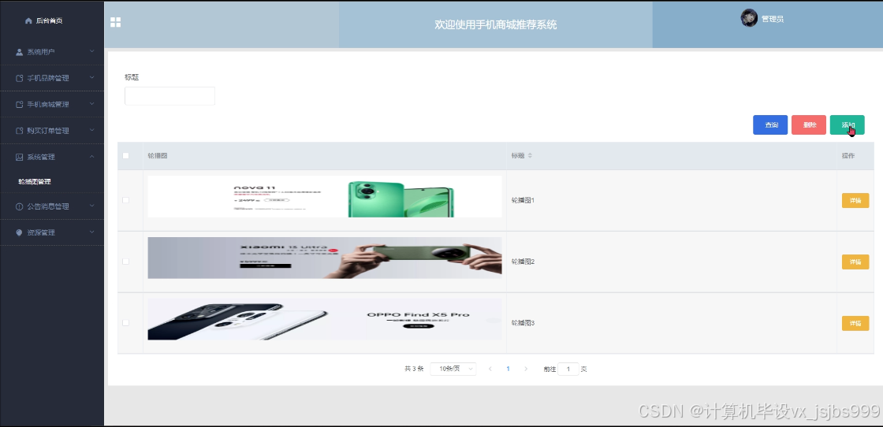
Task: Collapse the 系统管理 menu chevron
Action: (91, 157)
